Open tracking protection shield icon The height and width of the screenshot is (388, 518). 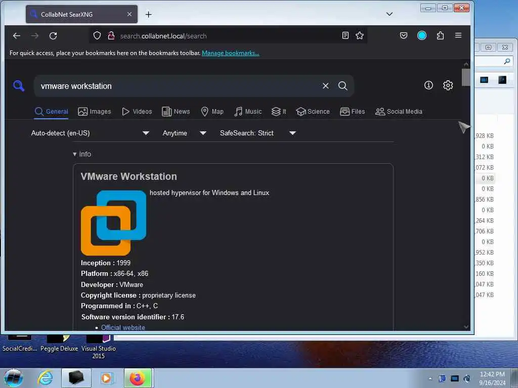[97, 36]
